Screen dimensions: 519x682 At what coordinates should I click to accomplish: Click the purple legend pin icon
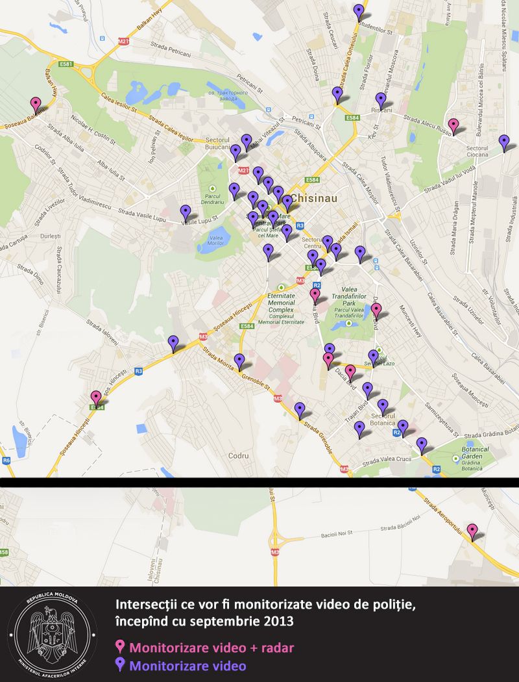tap(119, 664)
